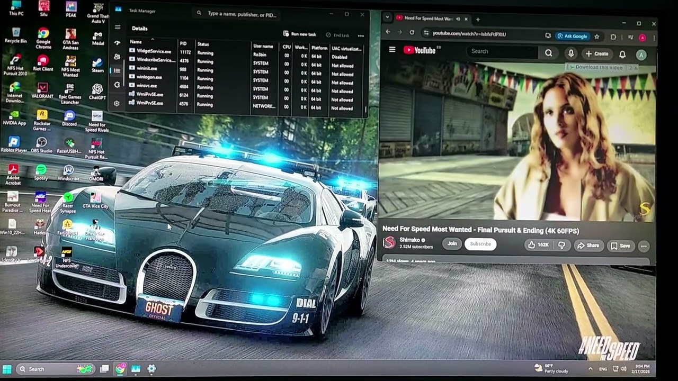Select the WidgetService.exe process row
This screenshot has width=678, height=381.
(x=247, y=53)
